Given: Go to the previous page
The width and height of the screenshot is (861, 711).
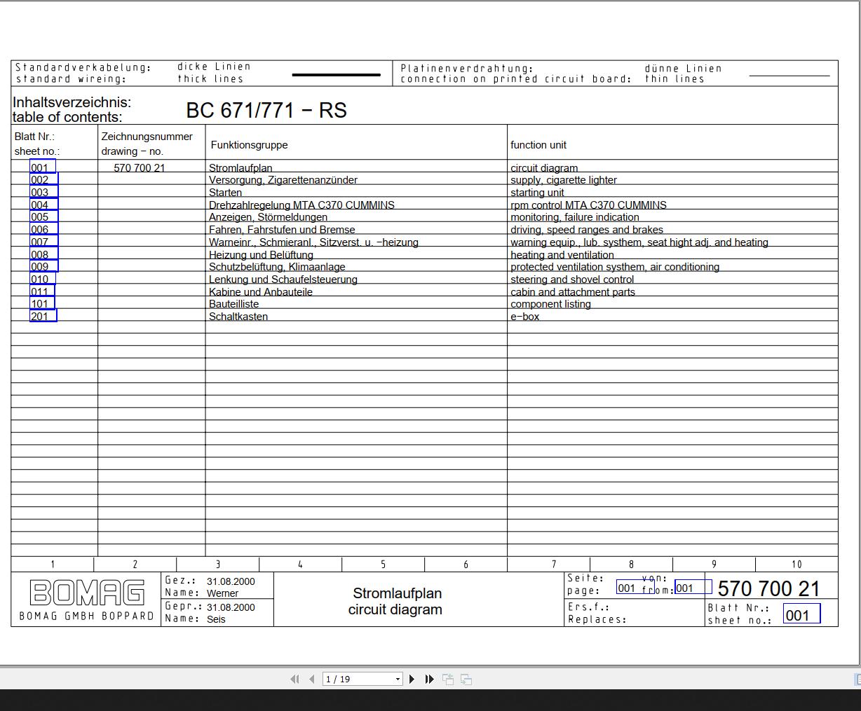Looking at the screenshot, I should [x=311, y=679].
